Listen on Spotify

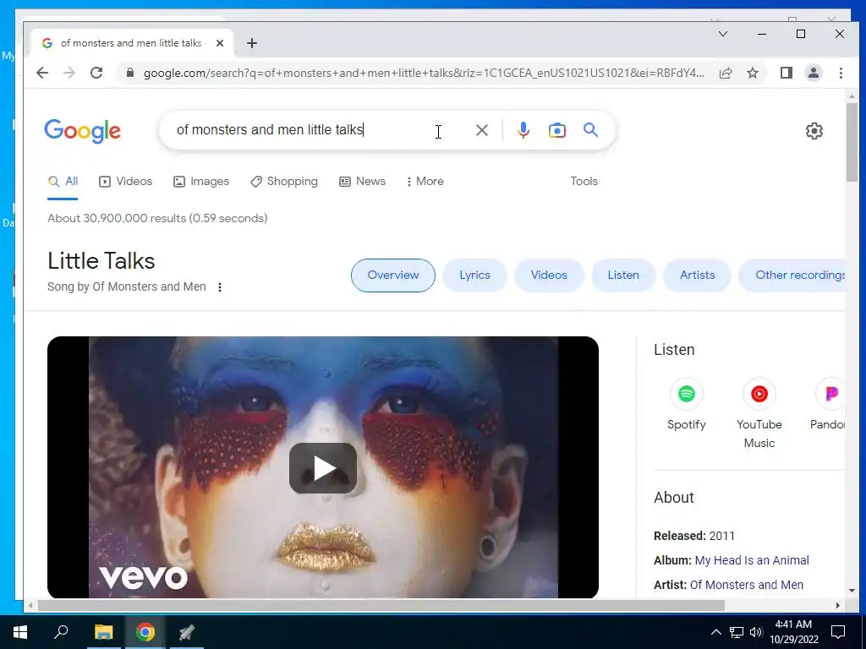(x=686, y=405)
